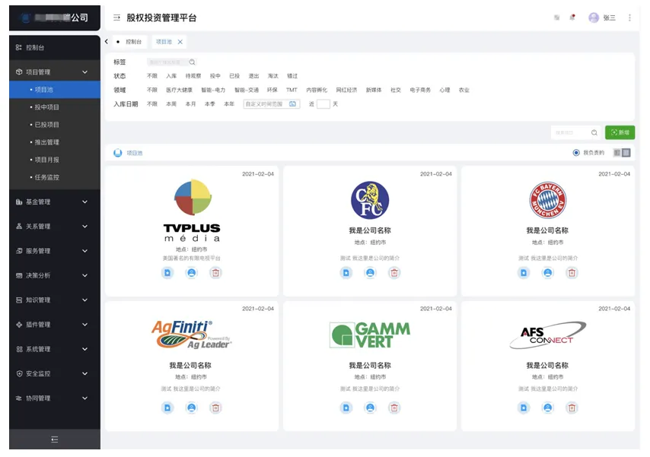Image resolution: width=650 pixels, height=457 pixels.
Task: Click the person icon on the AFS Connect card
Action: pyautogui.click(x=547, y=408)
